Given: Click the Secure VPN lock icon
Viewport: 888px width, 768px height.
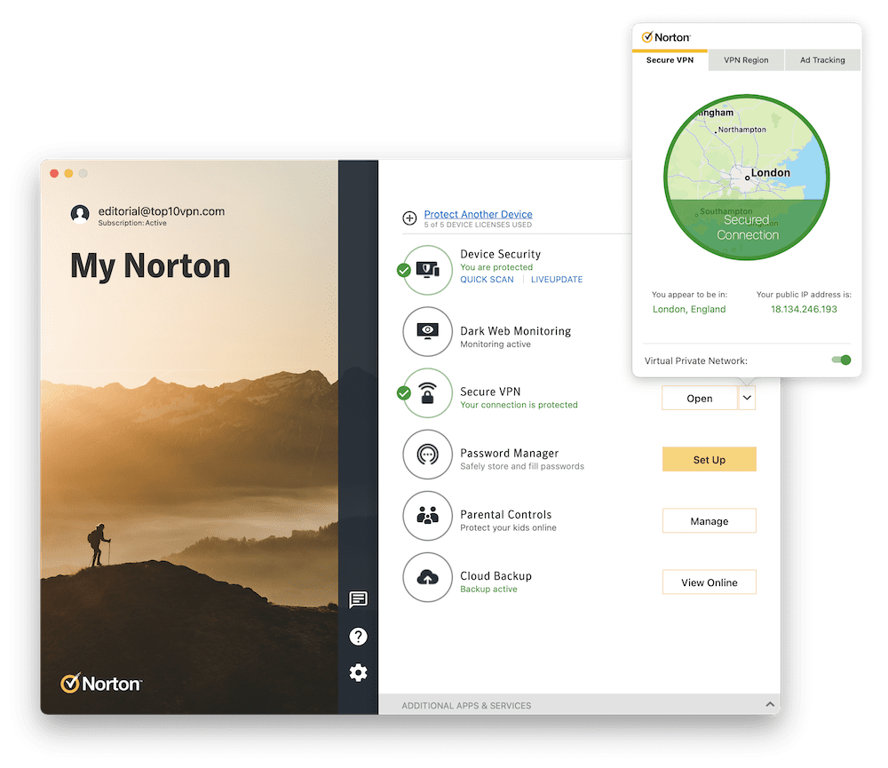Looking at the screenshot, I should coord(428,393).
